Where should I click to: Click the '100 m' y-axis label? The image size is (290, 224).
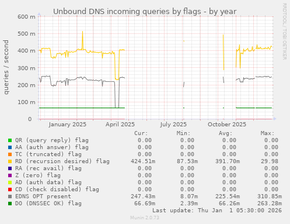tap(26, 102)
